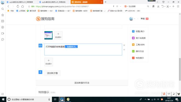Jump to 标题/简介 section

pos(138,31)
